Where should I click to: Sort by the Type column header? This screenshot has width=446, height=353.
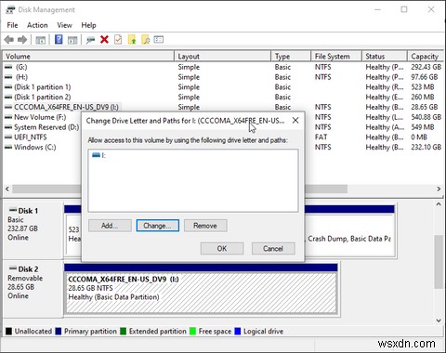tap(291, 57)
